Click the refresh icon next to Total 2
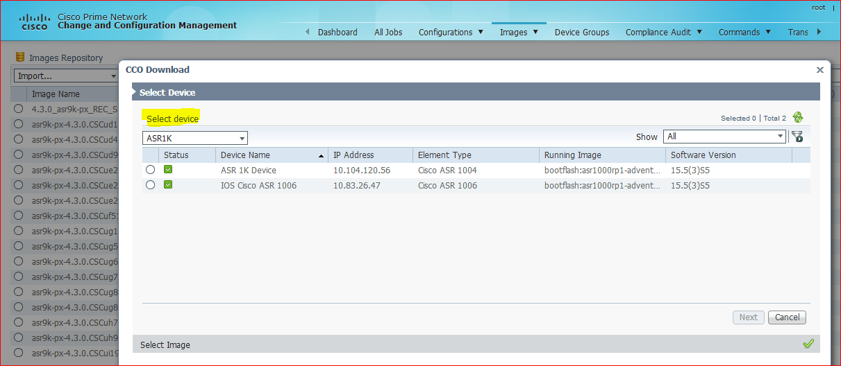This screenshot has height=366, width=841. [797, 118]
